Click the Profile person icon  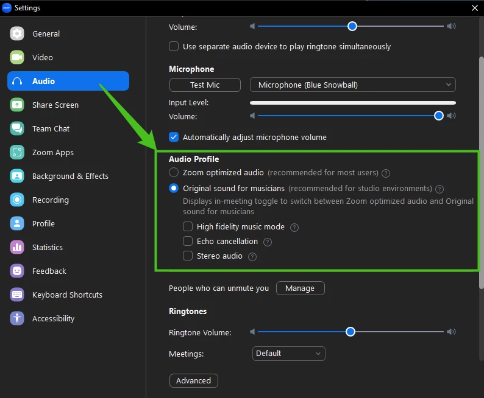click(17, 223)
